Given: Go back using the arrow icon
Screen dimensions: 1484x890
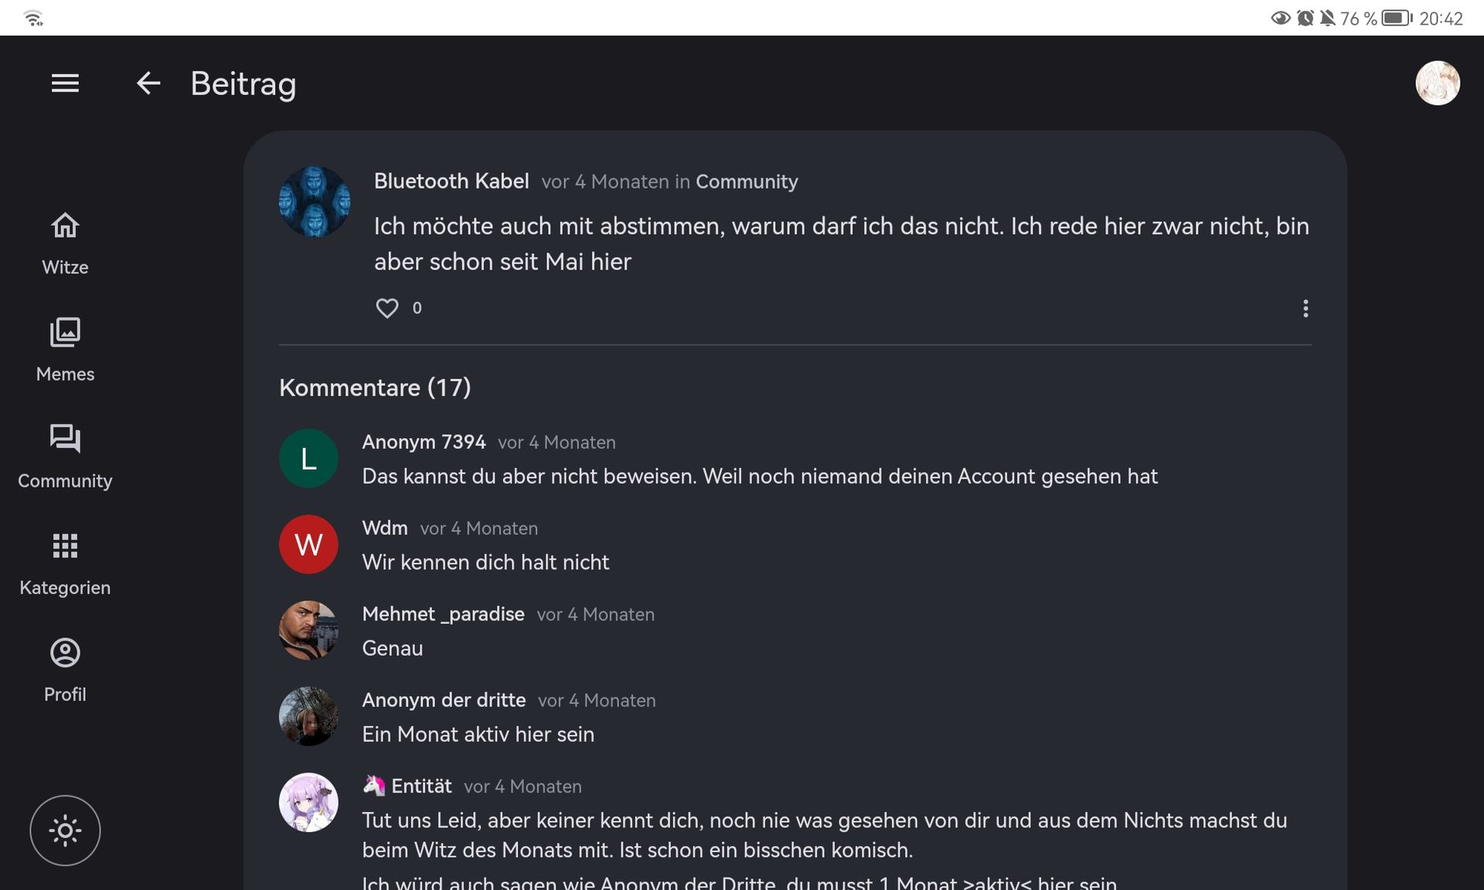Looking at the screenshot, I should click(148, 83).
